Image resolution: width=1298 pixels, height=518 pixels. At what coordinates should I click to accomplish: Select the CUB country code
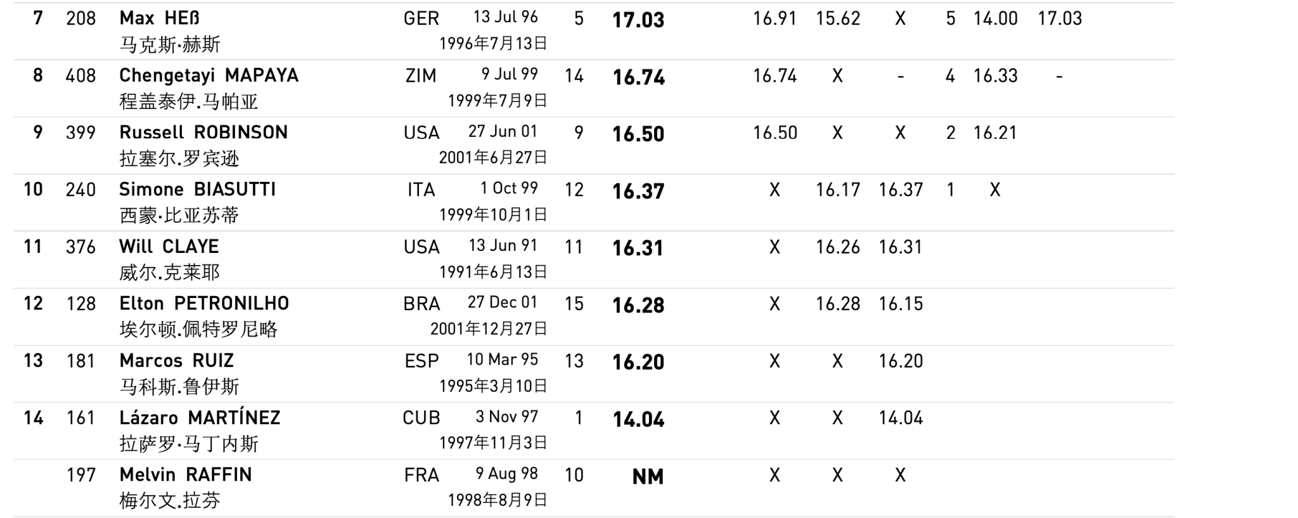tap(421, 418)
